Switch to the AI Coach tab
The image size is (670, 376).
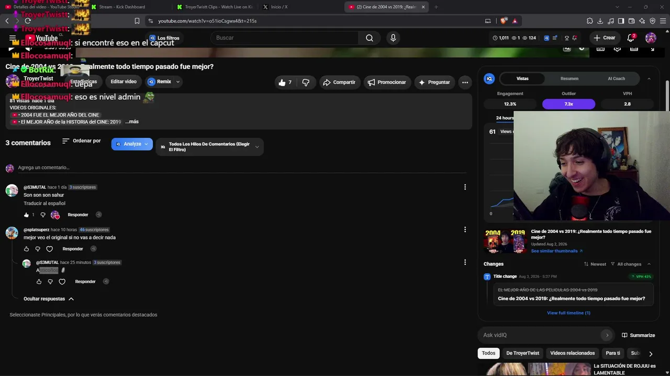[616, 78]
